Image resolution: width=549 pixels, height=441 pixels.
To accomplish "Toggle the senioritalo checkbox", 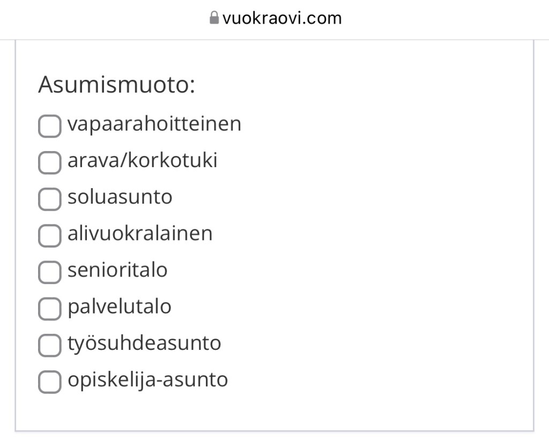I will (49, 272).
